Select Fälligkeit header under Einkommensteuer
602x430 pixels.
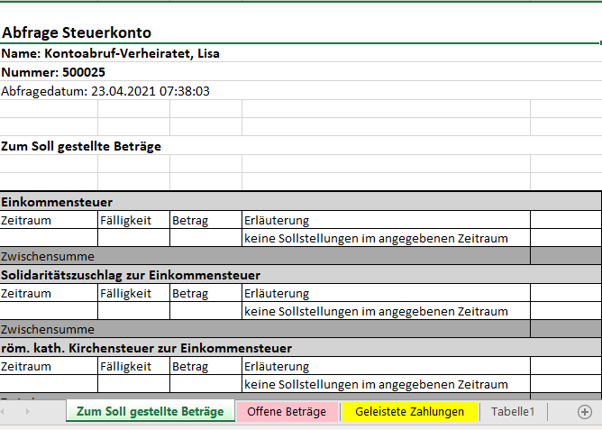coord(133,220)
